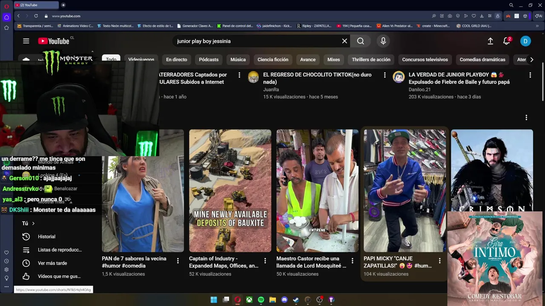The image size is (545, 306).
Task: Open the JuanRa channel name
Action: [x=271, y=90]
